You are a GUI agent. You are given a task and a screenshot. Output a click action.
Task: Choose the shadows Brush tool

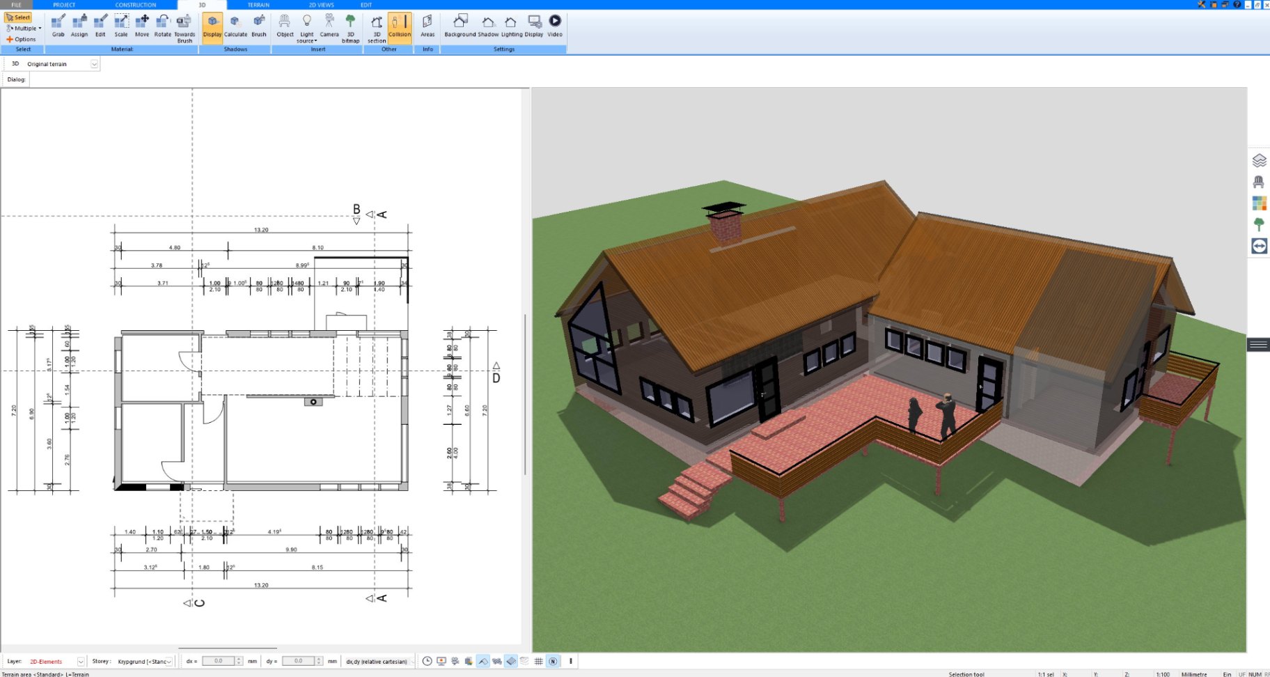(x=259, y=26)
